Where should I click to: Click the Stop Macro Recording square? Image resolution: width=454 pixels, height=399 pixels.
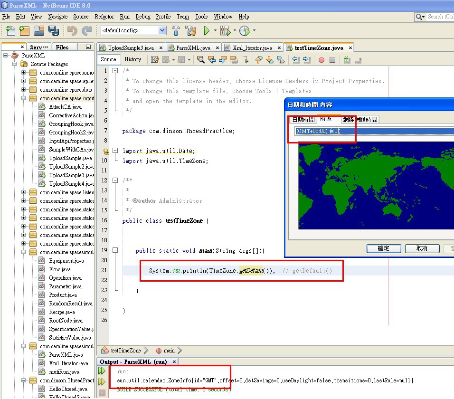[332, 60]
